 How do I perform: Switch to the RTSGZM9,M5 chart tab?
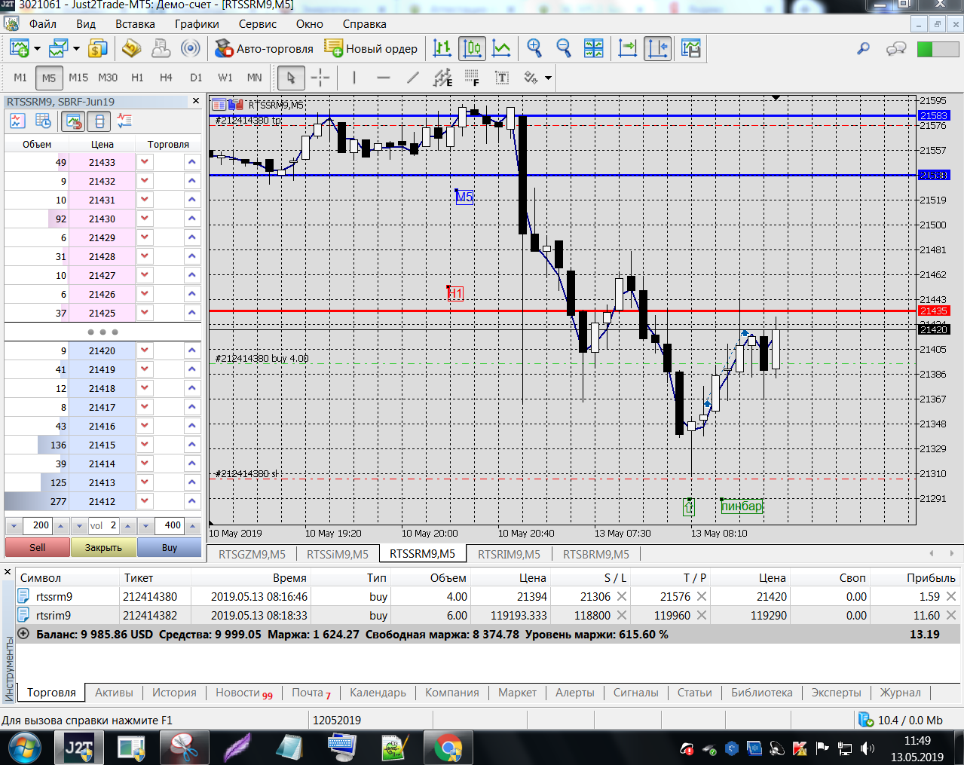(x=252, y=554)
